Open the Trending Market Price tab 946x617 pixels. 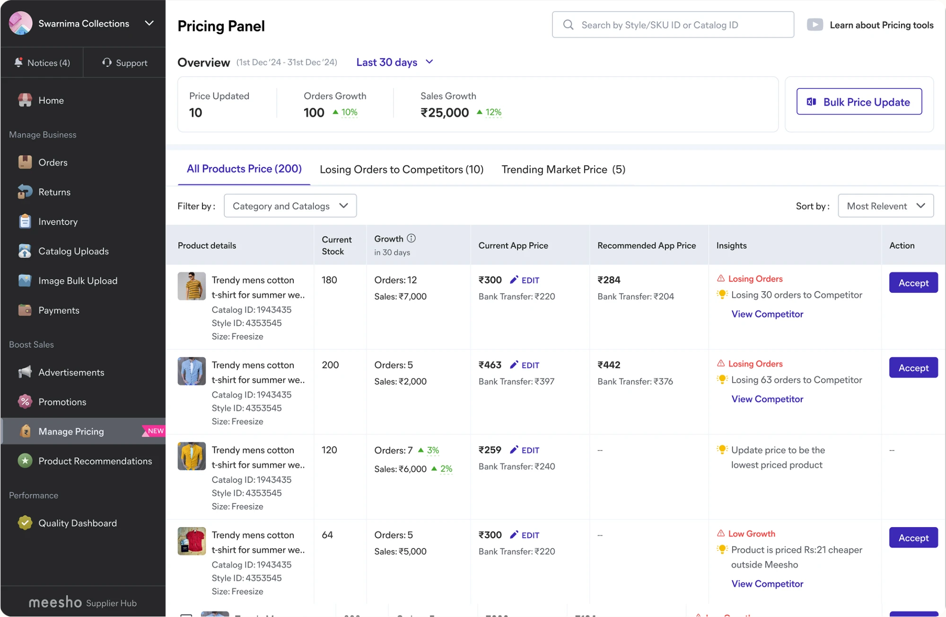coord(563,169)
